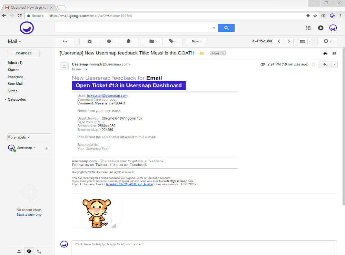
Task: Open the Tigger image attachment thumbnail
Action: point(97,213)
